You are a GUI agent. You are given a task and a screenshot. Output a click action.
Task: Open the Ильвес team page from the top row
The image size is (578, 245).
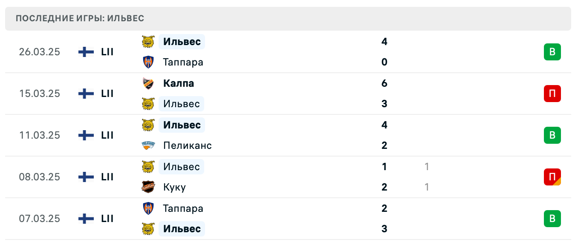[182, 42]
